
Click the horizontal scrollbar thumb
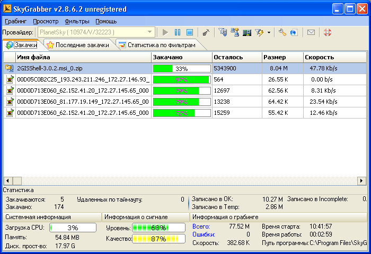click(17, 181)
